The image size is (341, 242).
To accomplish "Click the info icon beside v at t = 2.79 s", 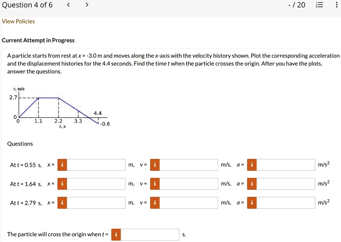I will click(x=154, y=202).
